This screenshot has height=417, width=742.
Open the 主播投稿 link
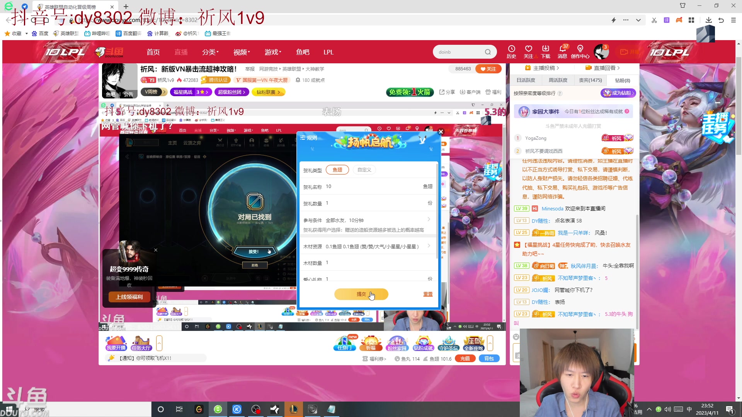click(x=542, y=68)
